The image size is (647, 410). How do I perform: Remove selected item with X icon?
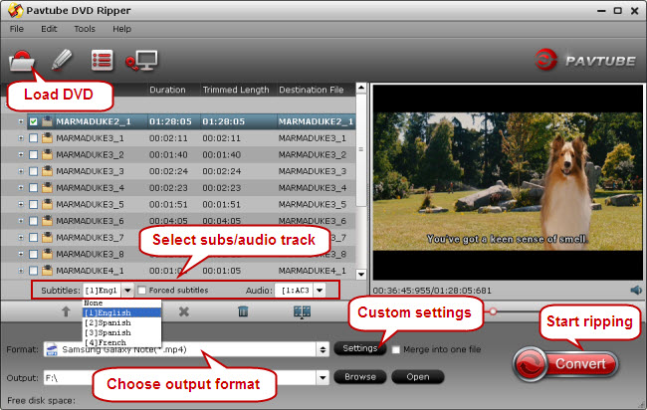[x=184, y=311]
